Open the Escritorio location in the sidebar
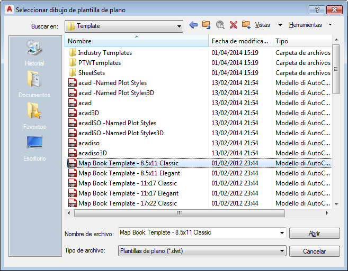This screenshot has width=348, height=271. 34,148
